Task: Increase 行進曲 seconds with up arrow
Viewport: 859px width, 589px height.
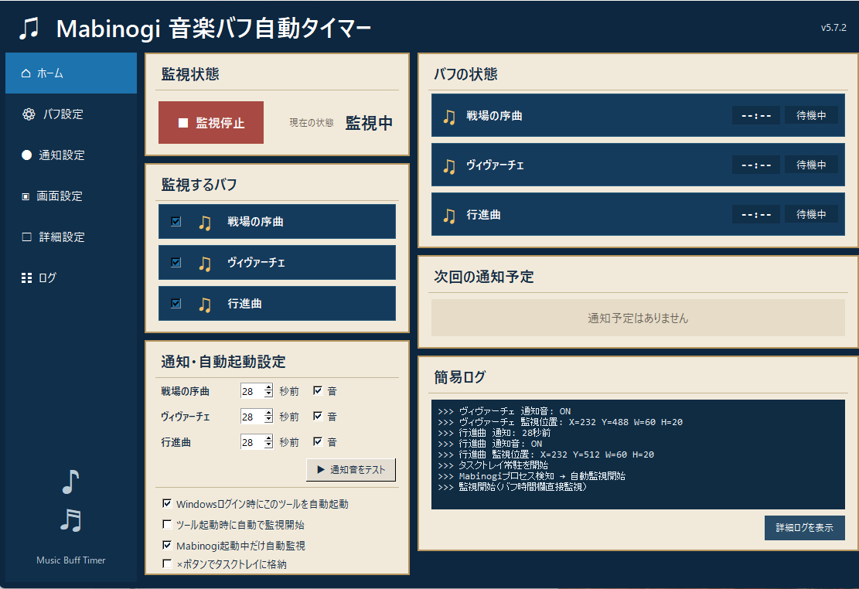Action: coord(268,438)
